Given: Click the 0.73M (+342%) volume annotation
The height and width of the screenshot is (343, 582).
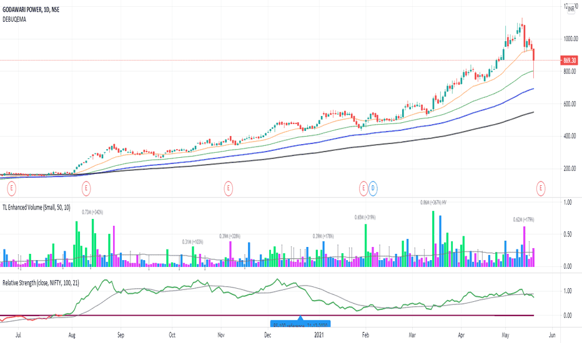Looking at the screenshot, I should 92,213.
